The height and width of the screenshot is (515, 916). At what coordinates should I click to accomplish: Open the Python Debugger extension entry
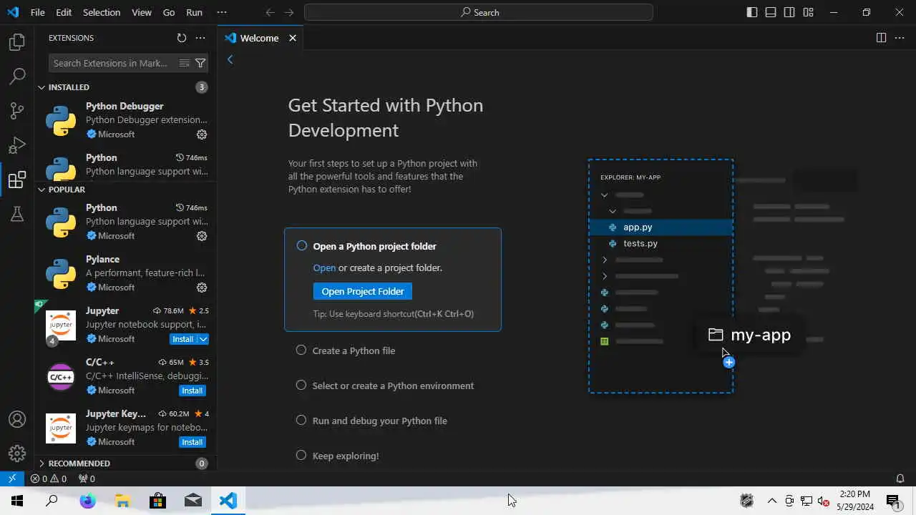(x=126, y=120)
